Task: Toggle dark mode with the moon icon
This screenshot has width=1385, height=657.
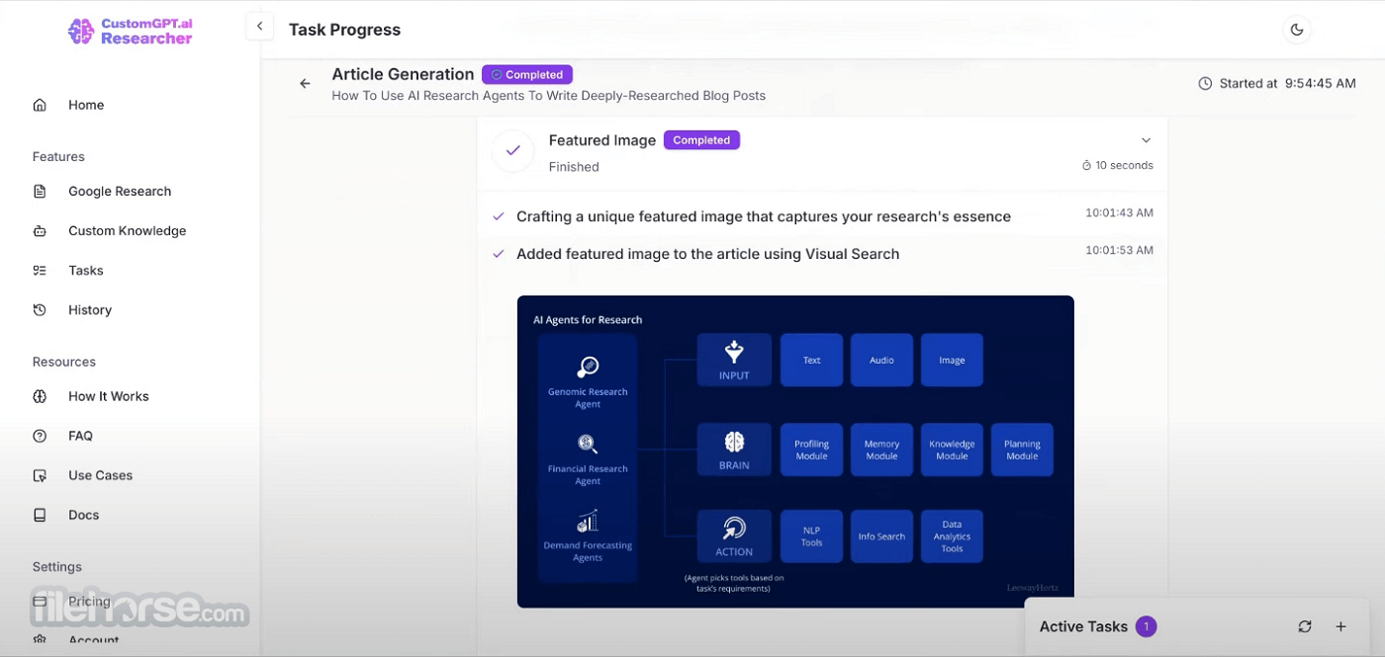Action: (x=1296, y=30)
